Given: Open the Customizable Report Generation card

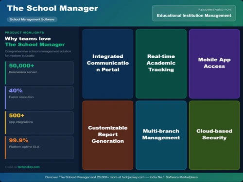Looking at the screenshot, I should click(108, 135).
